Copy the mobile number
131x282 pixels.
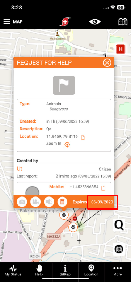click(x=103, y=188)
